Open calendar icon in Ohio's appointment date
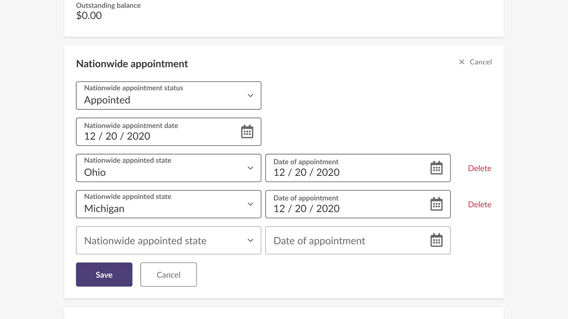The width and height of the screenshot is (568, 319). 436,168
